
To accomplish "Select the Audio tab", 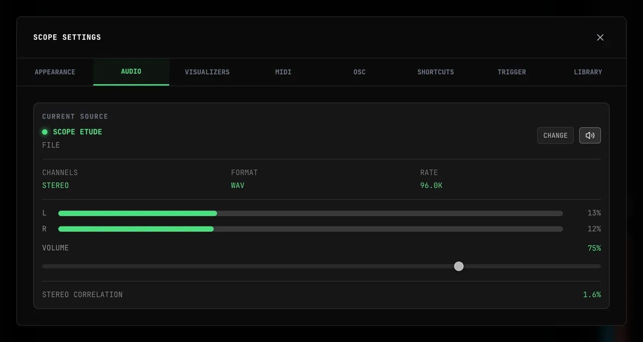I will tap(131, 72).
